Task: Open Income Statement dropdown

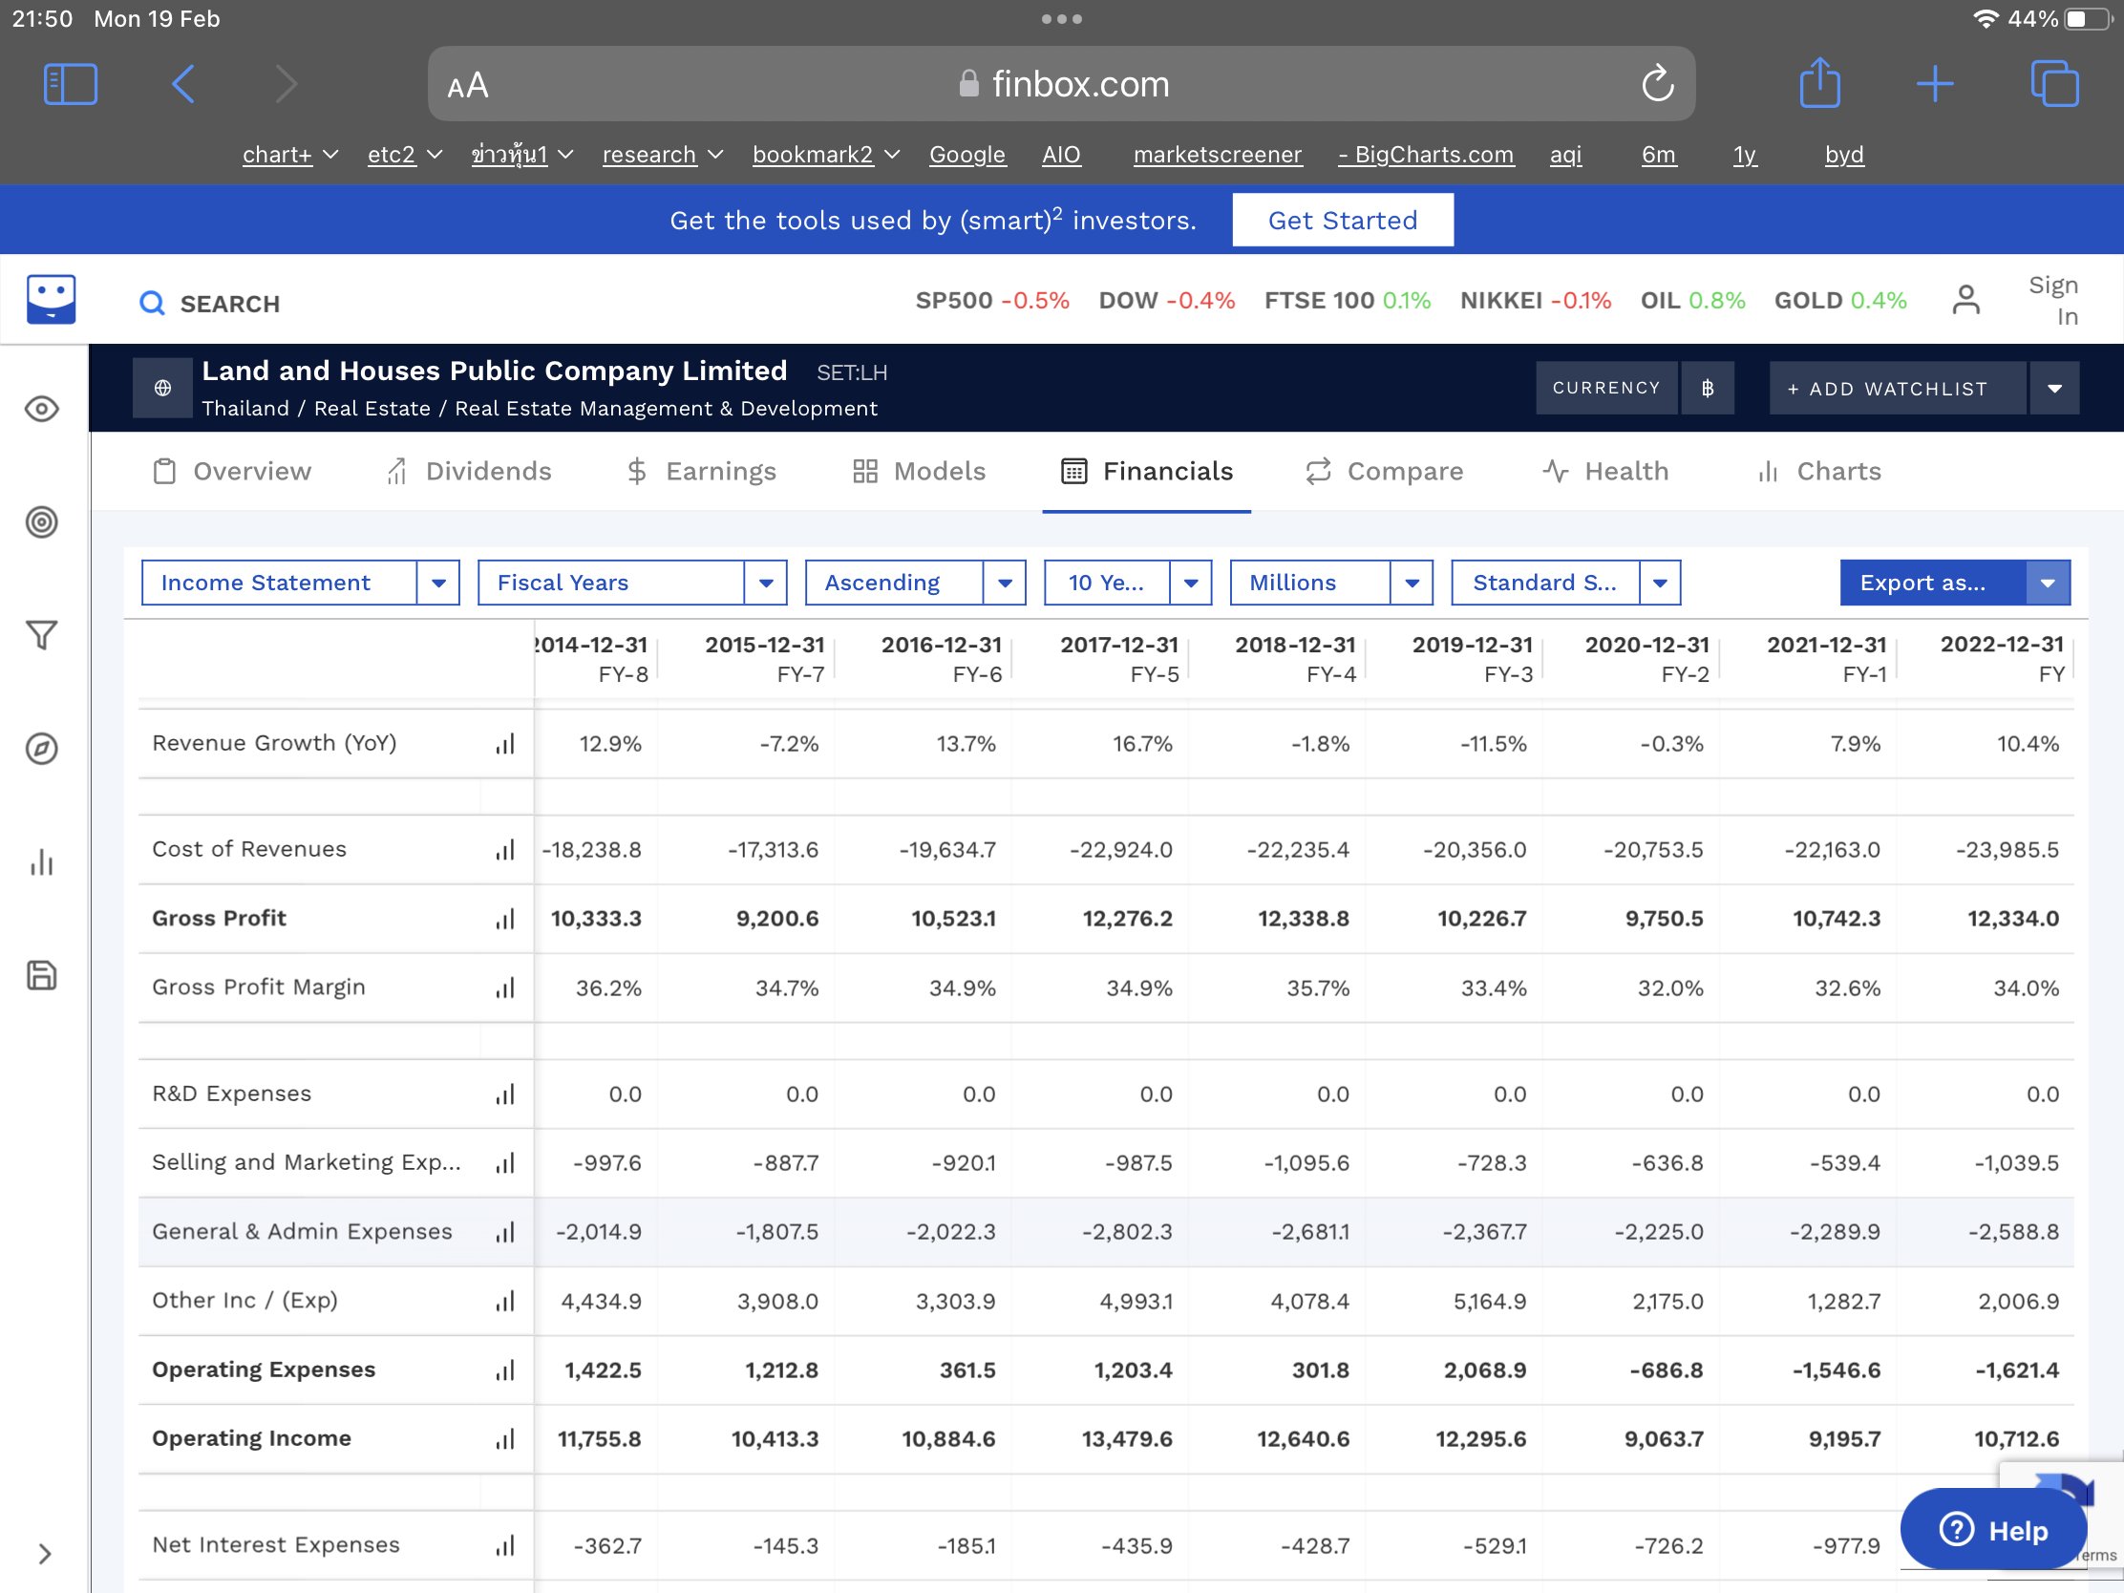Action: (x=300, y=583)
